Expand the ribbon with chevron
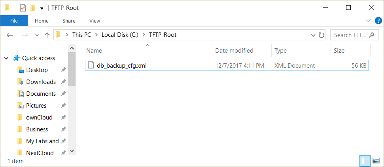 click(368, 21)
